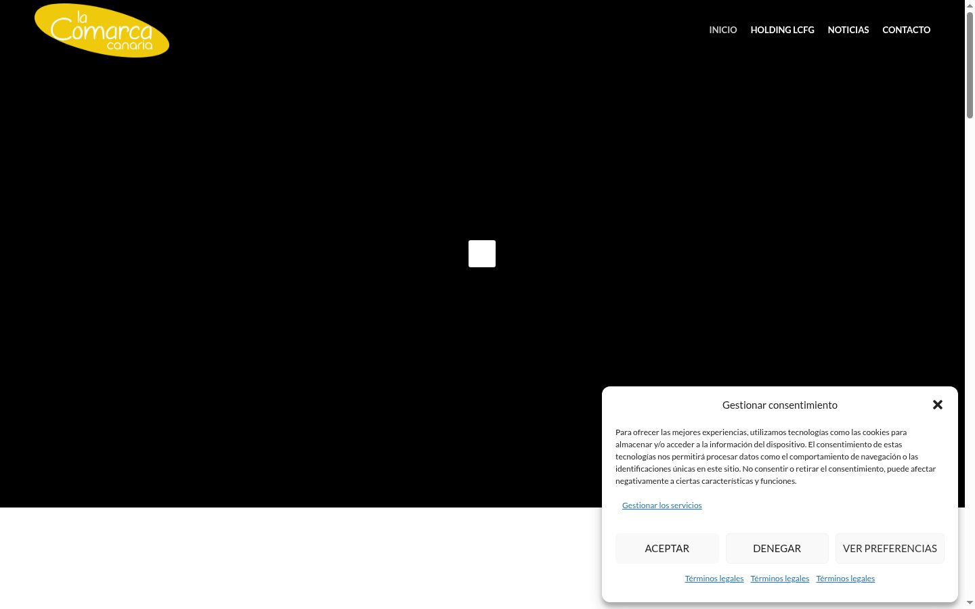The image size is (975, 609).
Task: Click the La Comarca Canaria logo
Action: click(x=102, y=30)
